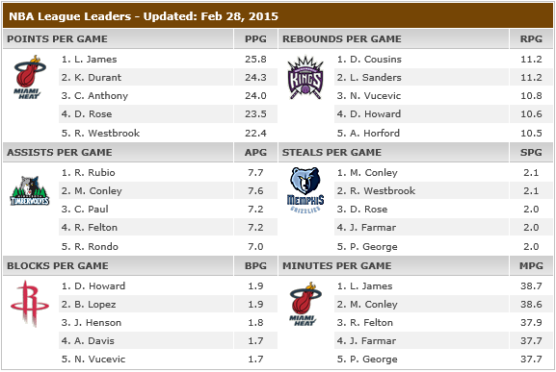
Task: Select the Steals Per Game header
Action: point(331,153)
